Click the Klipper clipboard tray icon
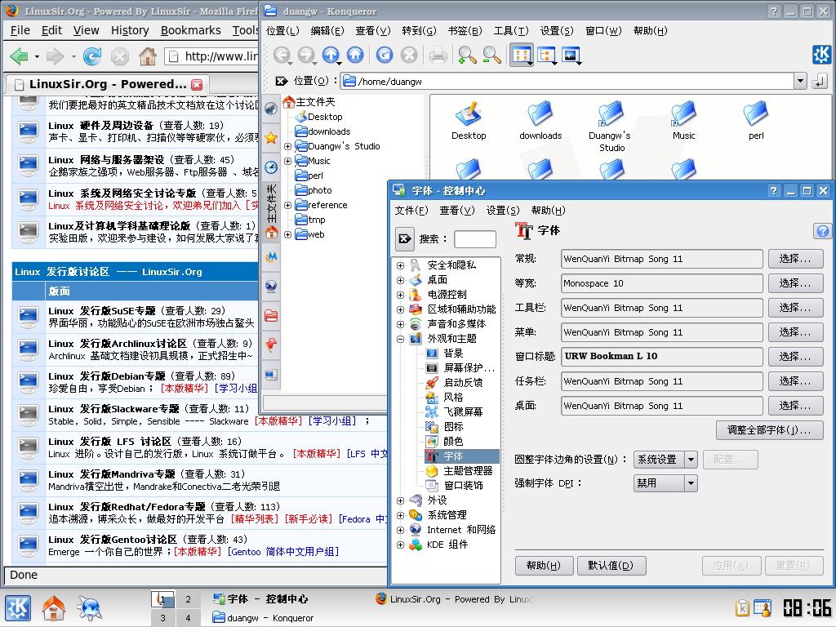 pos(741,607)
